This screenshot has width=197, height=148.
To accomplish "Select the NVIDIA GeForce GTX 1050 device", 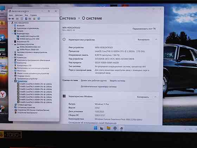I will click(30, 39).
